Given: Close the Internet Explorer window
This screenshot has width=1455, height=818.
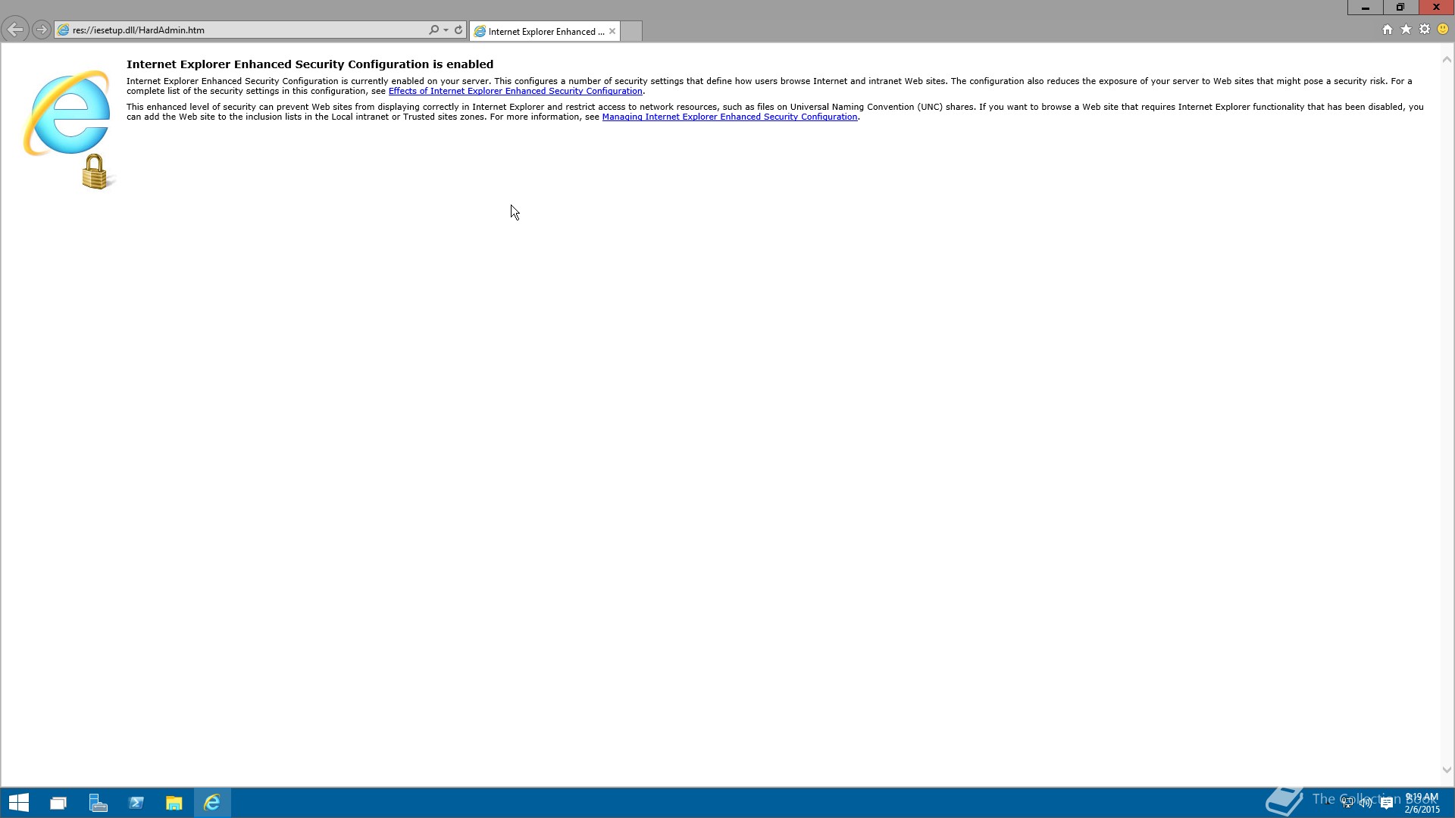Looking at the screenshot, I should coord(1436,8).
